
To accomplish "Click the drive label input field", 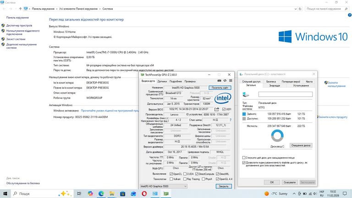I will coord(286,94).
